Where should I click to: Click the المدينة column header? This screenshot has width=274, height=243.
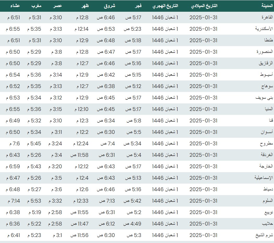tap(267, 6)
